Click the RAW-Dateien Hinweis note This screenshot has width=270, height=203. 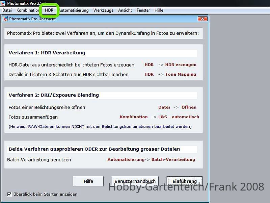(x=100, y=126)
